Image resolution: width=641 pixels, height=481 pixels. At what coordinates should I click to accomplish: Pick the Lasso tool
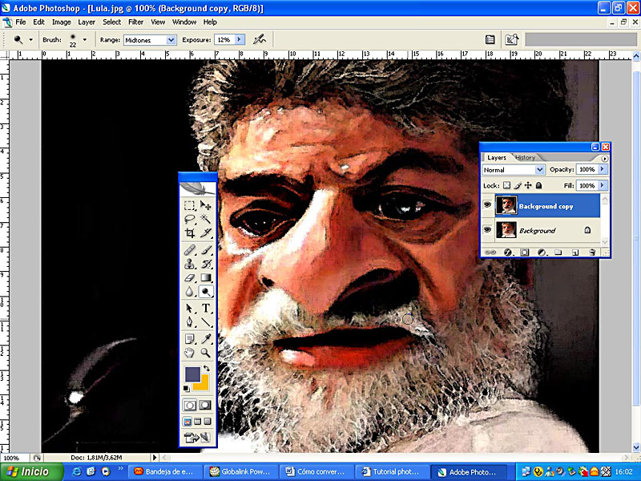pyautogui.click(x=190, y=219)
